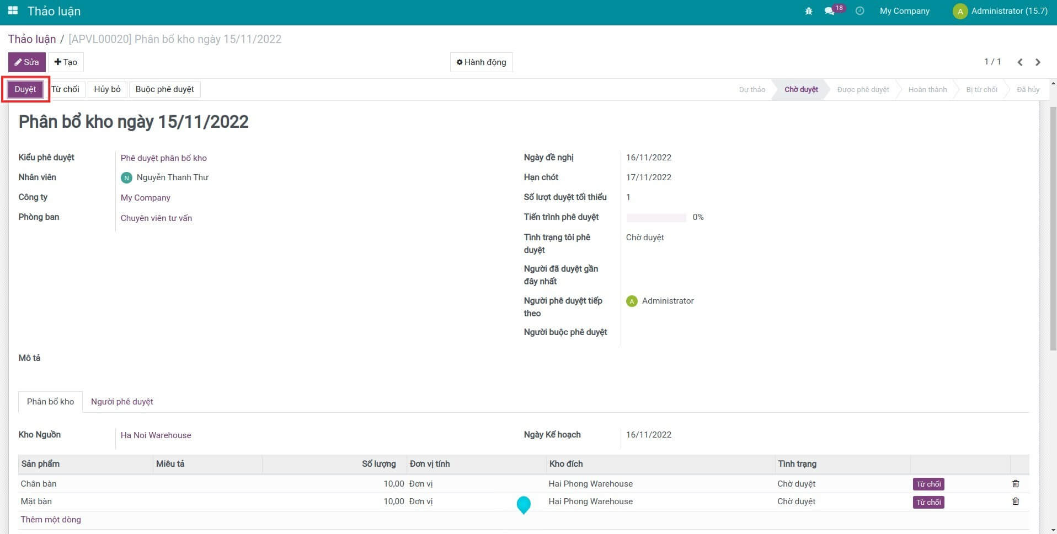Viewport: 1057px width, 534px height.
Task: Select the Phân bổ kho tab
Action: coord(50,402)
